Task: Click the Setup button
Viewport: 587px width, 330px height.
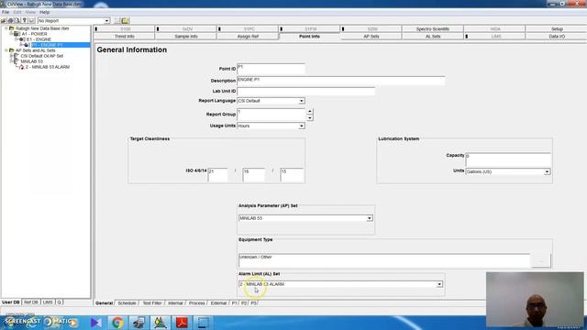Action: click(557, 28)
